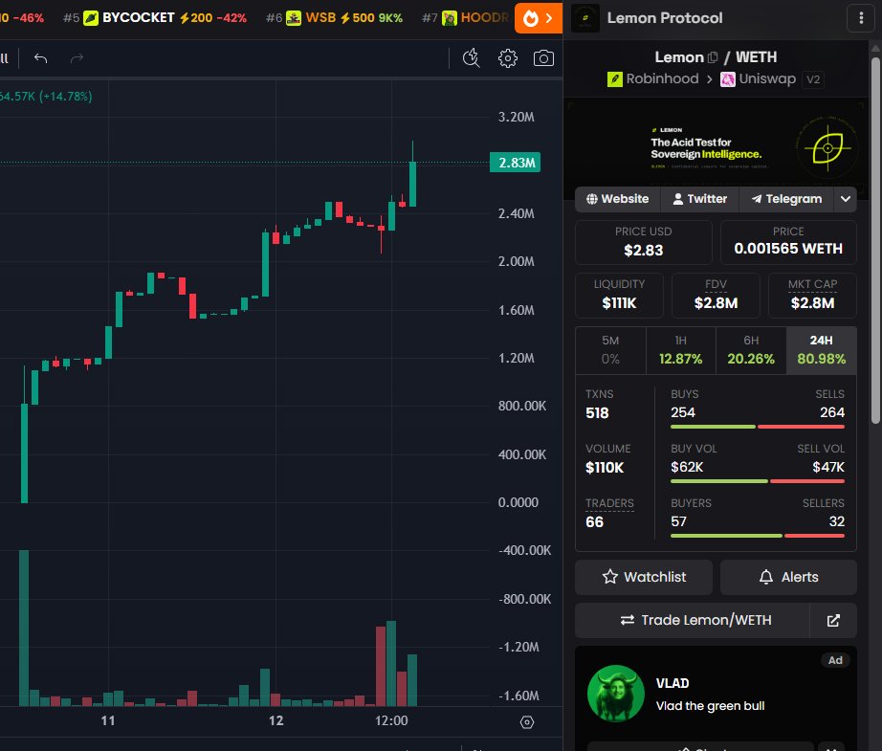Open trending #6 WSB token
This screenshot has width=882, height=751.
point(334,18)
